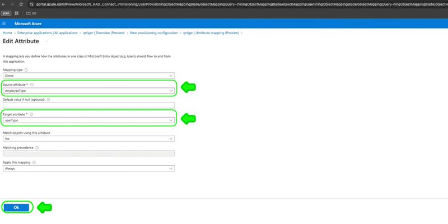Click the Microsoft Azure title link
Image resolution: width=448 pixels, height=224 pixels.
[28, 24]
